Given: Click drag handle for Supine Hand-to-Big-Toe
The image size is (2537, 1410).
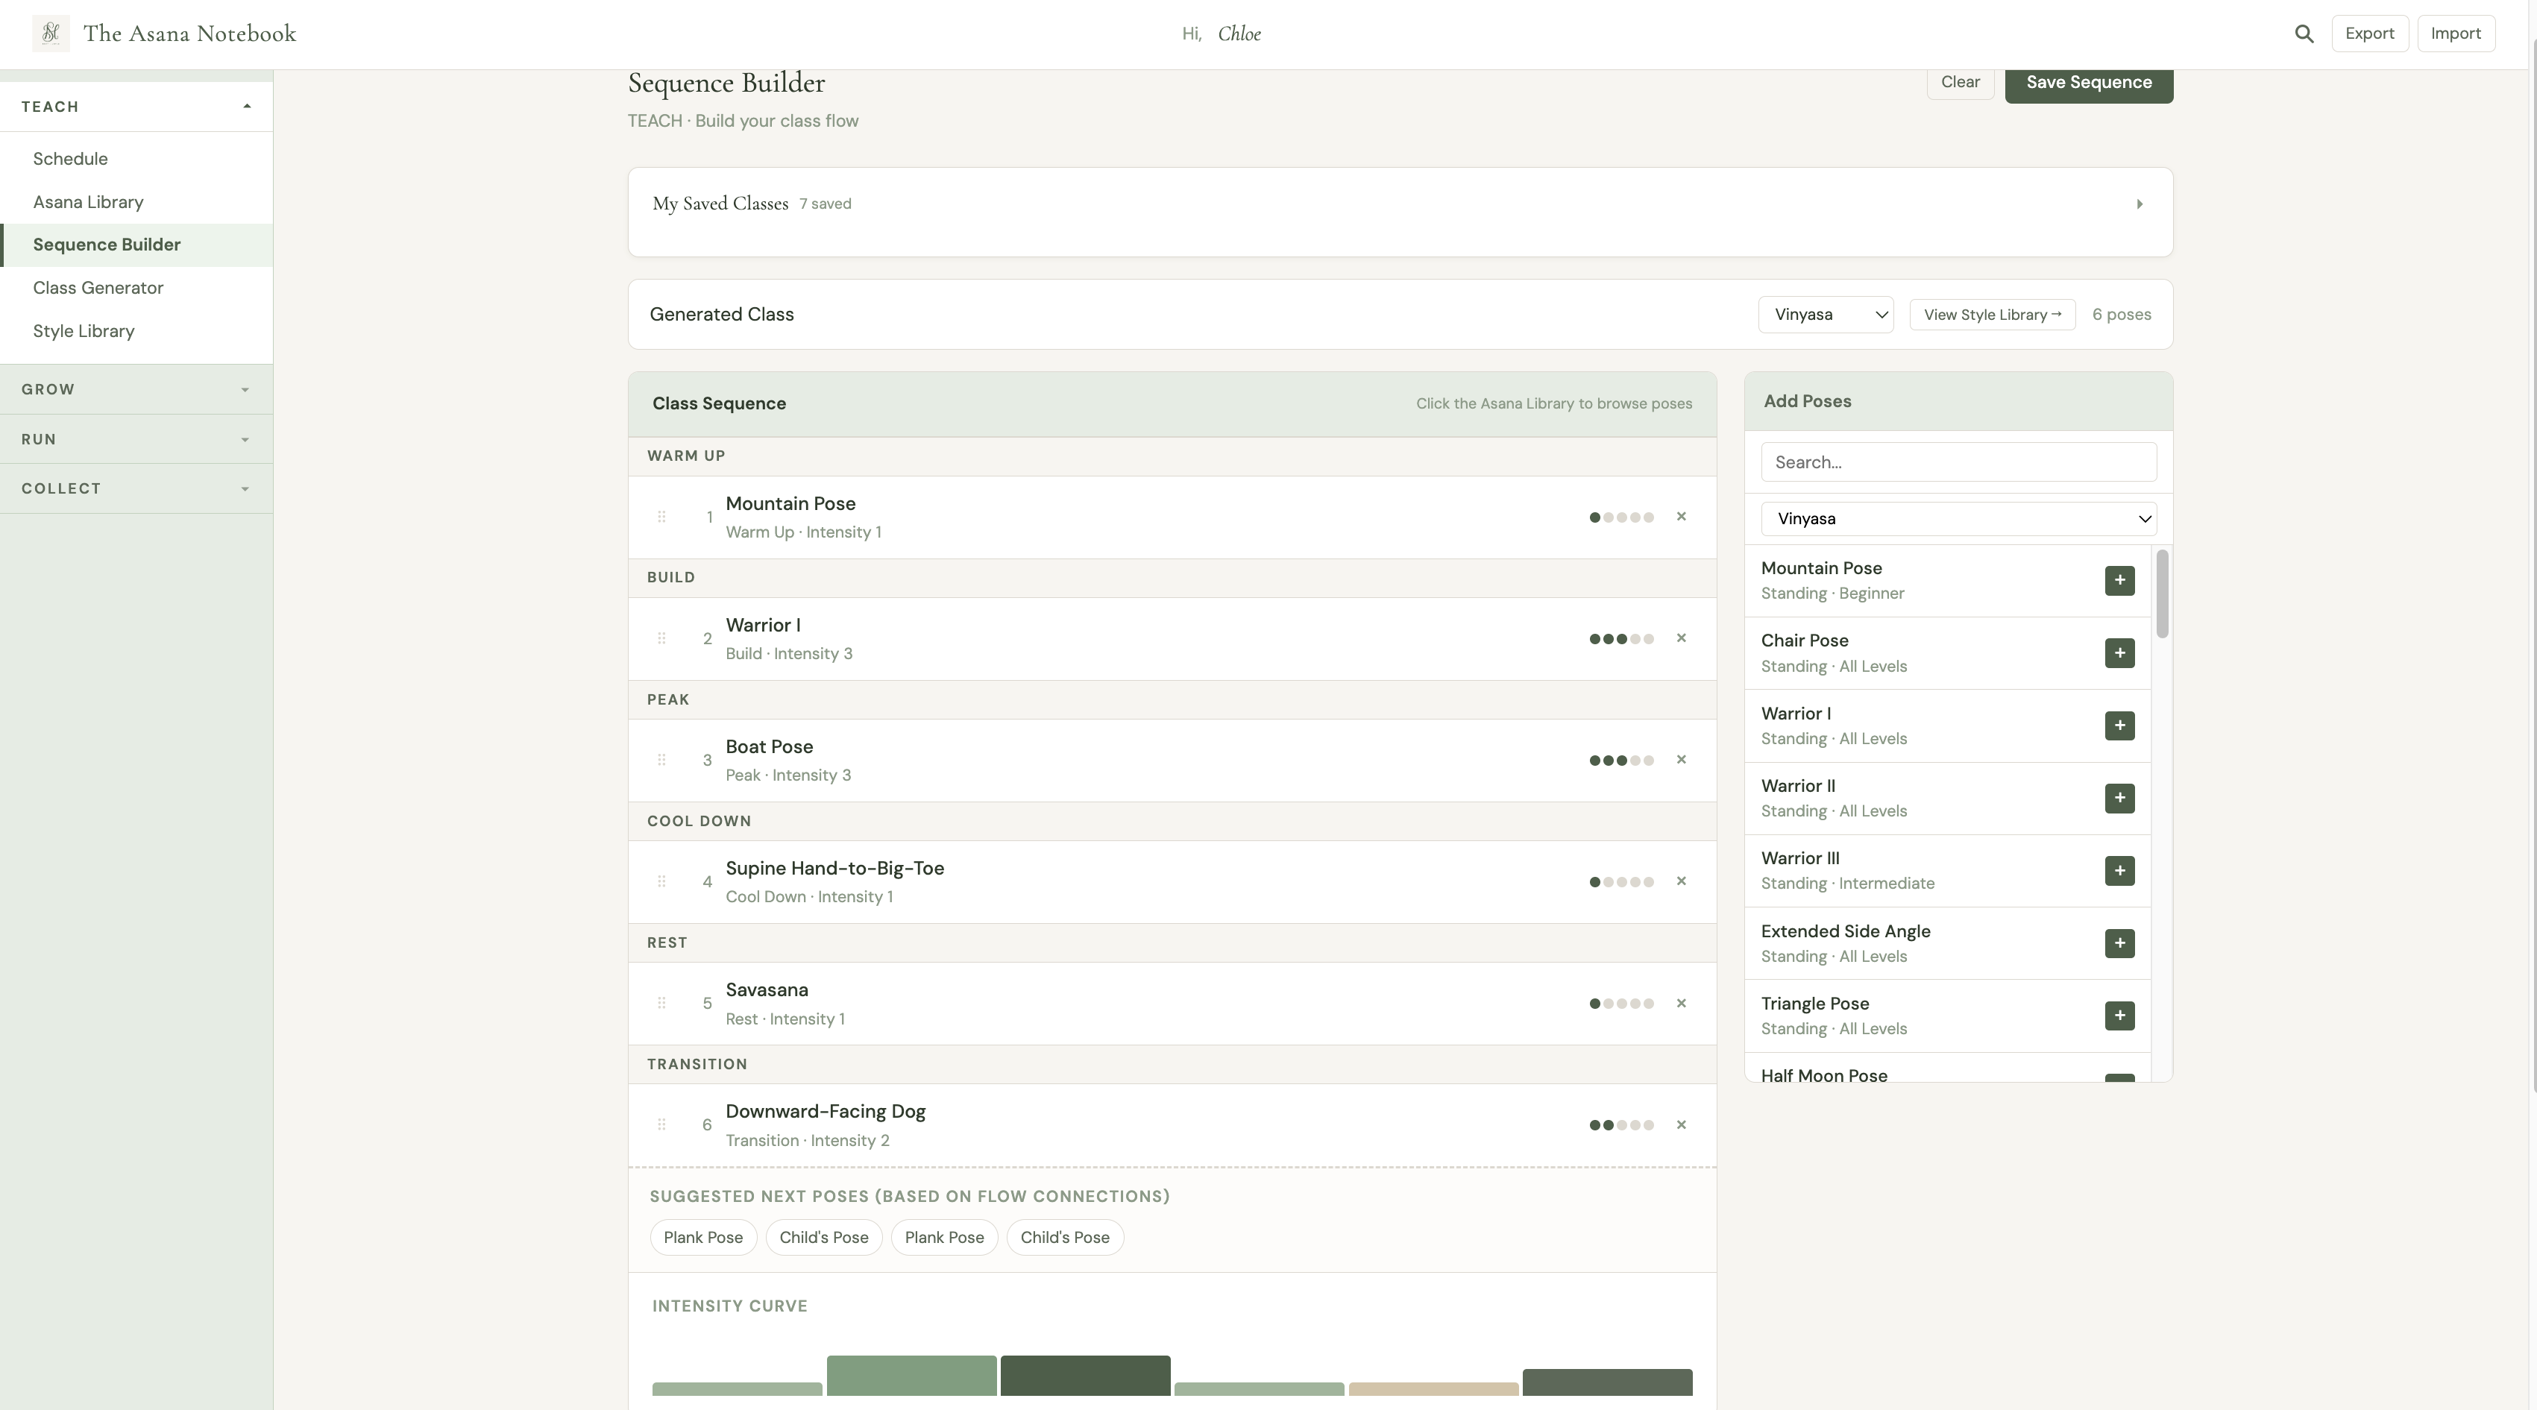Looking at the screenshot, I should [661, 881].
